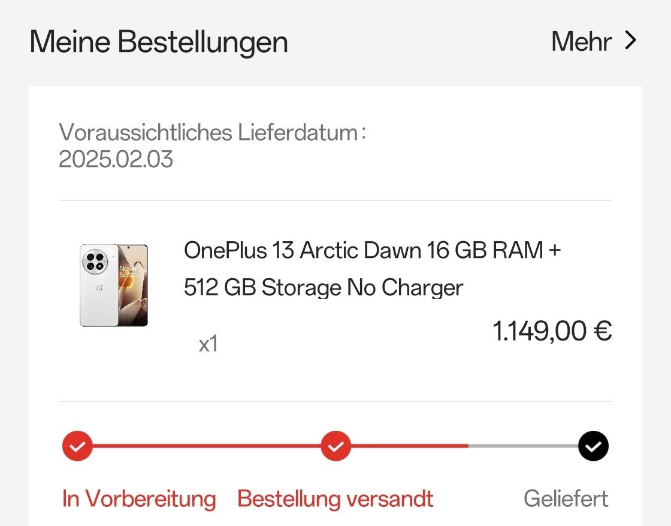This screenshot has height=526, width=671.
Task: Select the In Vorbereitung status label
Action: tap(139, 498)
